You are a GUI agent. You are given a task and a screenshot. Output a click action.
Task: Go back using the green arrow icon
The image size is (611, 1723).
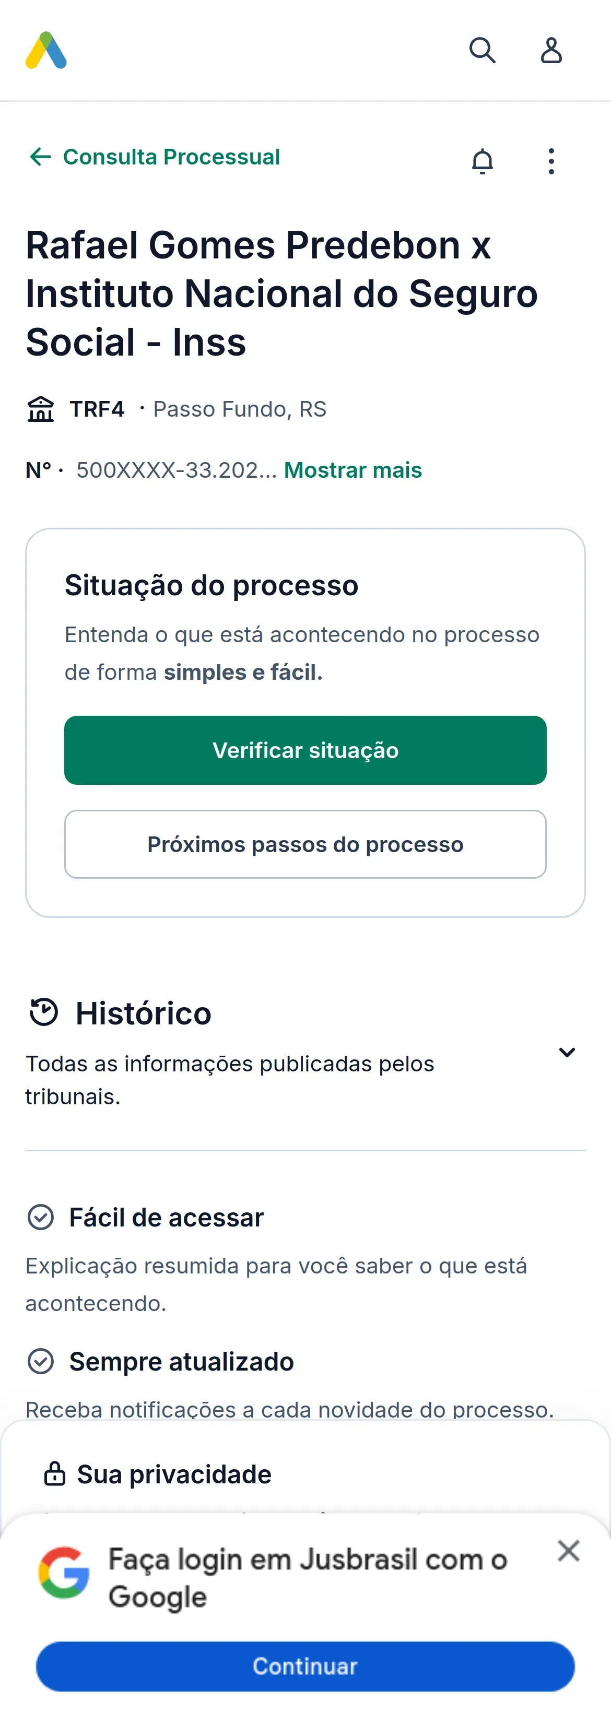pos(41,157)
